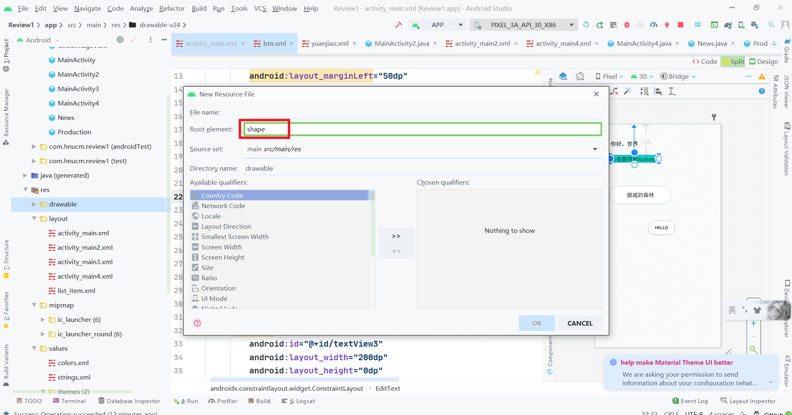Click the Make Project hammer icon

tap(398, 25)
